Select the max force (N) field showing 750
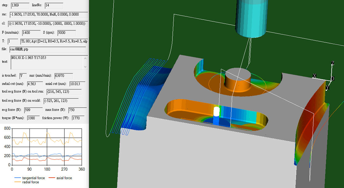This screenshot has height=188, width=344. coord(77,110)
